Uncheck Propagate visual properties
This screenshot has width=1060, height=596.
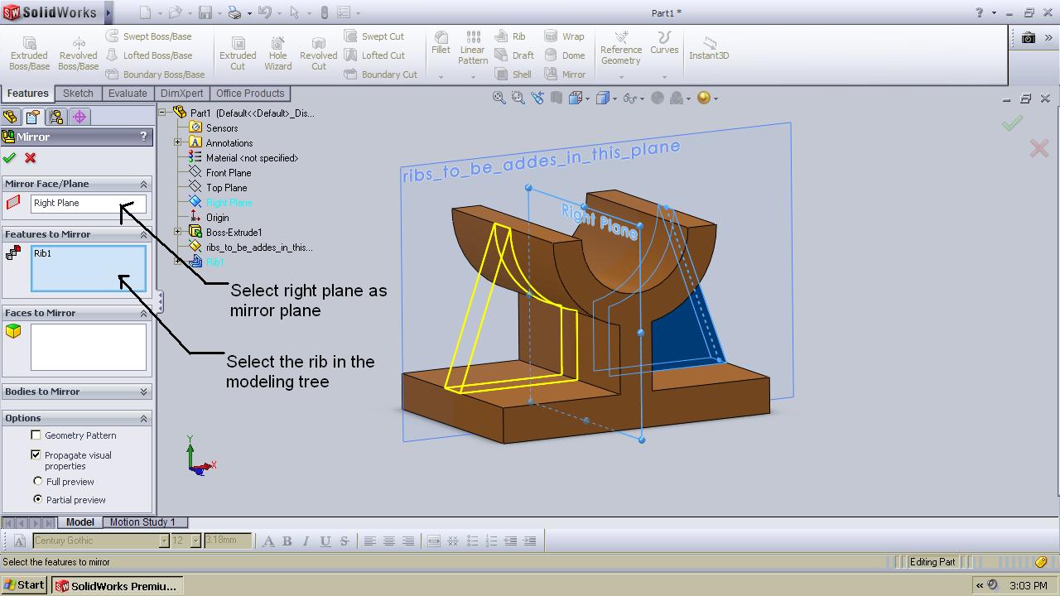click(36, 454)
